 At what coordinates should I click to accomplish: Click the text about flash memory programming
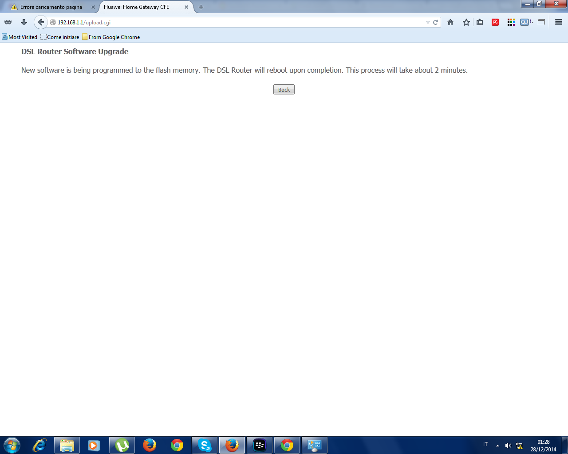tap(245, 70)
